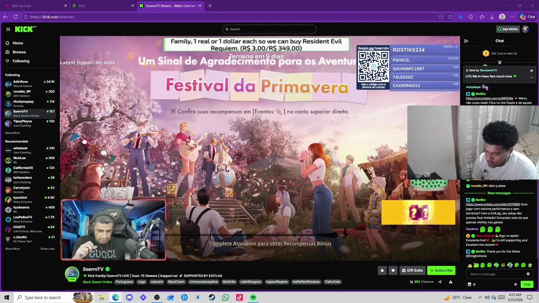Open x_GooNz recommended channel

click(x=29, y=239)
